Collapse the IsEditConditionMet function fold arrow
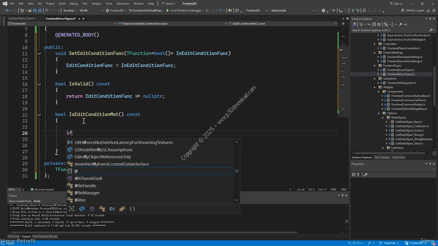 pos(39,115)
